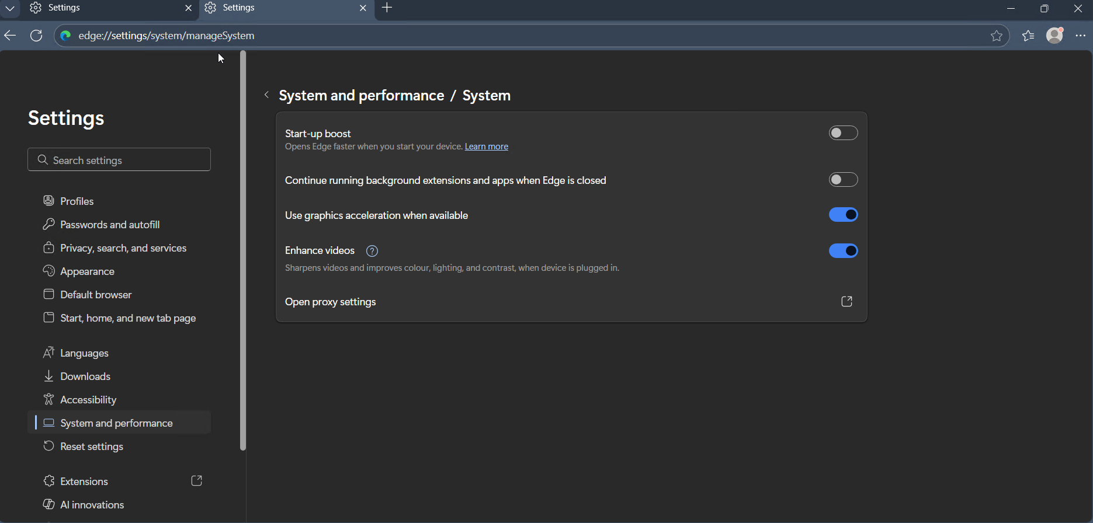Click the Open proxy settings row
This screenshot has height=523, width=1093.
[571, 302]
